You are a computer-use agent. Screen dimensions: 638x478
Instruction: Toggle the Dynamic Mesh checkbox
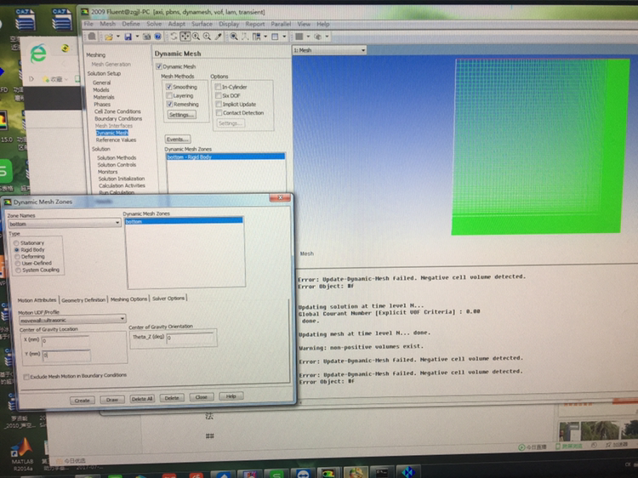click(159, 66)
